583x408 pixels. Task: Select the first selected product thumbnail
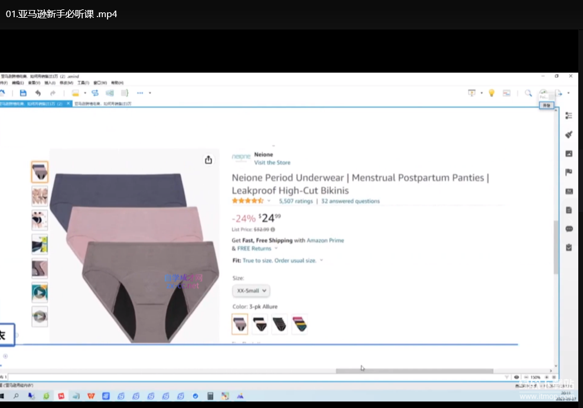pyautogui.click(x=40, y=172)
